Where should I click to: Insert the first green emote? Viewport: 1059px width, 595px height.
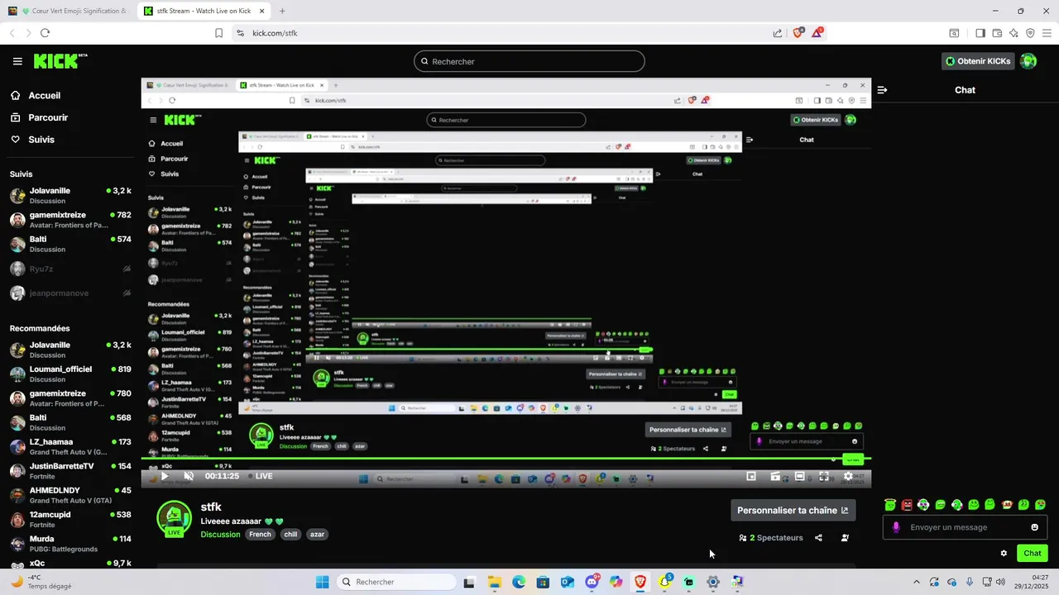coord(890,504)
